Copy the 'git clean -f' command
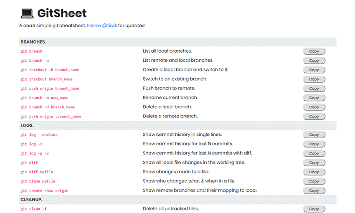Image resolution: width=355 pixels, height=213 pixels. (314, 209)
